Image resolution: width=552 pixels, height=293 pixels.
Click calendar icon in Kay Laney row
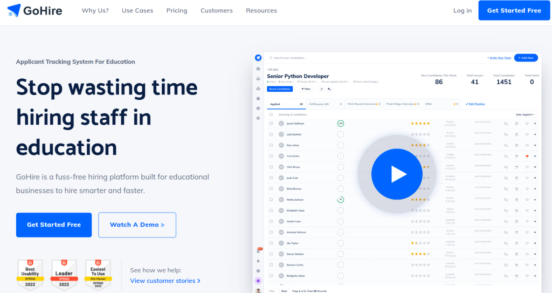coord(516,145)
